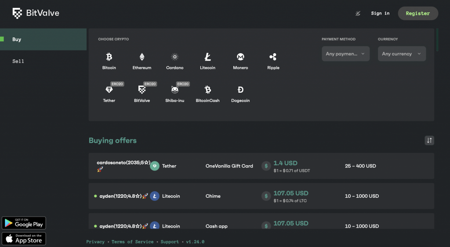Choose the Ethereum crypto icon

[142, 57]
